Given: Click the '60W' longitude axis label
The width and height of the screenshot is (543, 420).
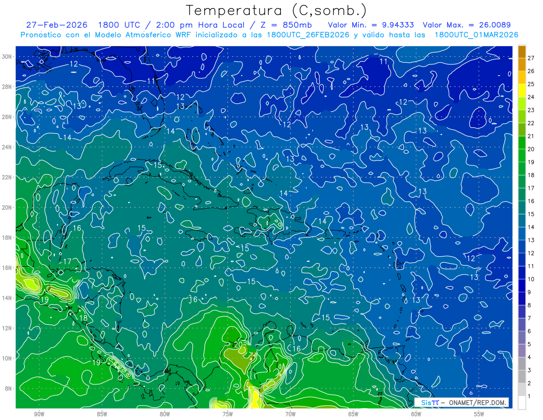Looking at the screenshot, I should (x=416, y=414).
